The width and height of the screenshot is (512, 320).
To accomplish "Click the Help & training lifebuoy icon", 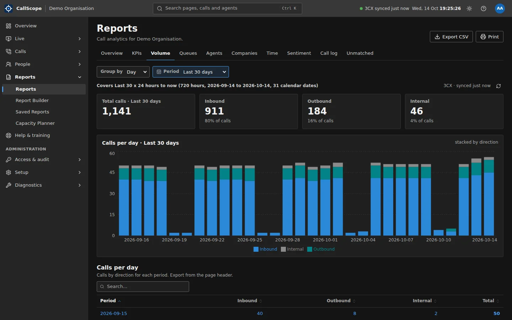I will point(9,135).
